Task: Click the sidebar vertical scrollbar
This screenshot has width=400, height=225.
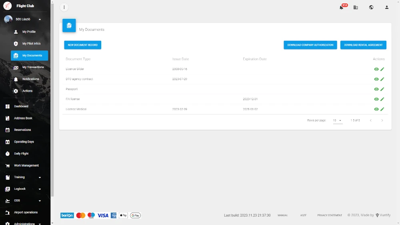Action: pos(52,100)
